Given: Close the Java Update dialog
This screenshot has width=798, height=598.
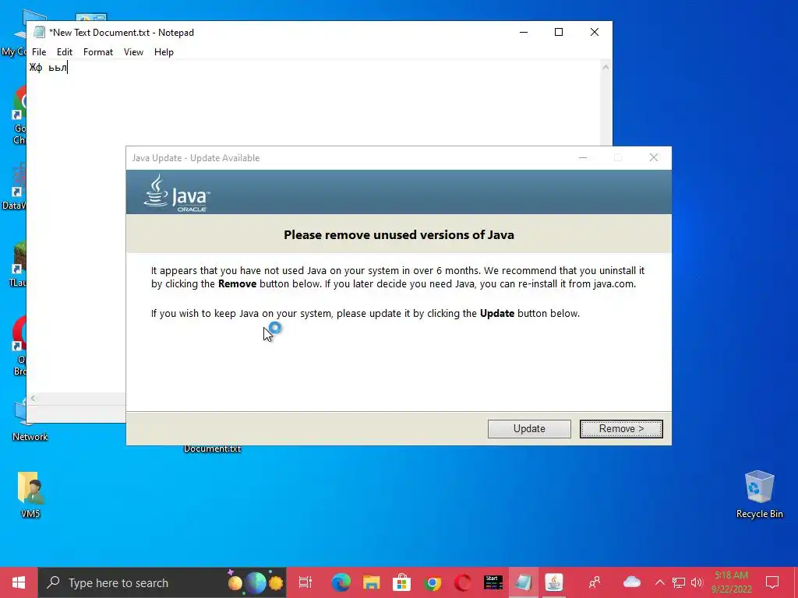Looking at the screenshot, I should [x=654, y=157].
